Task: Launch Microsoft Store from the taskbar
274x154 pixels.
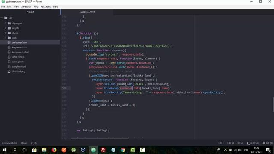Action: (34, 150)
